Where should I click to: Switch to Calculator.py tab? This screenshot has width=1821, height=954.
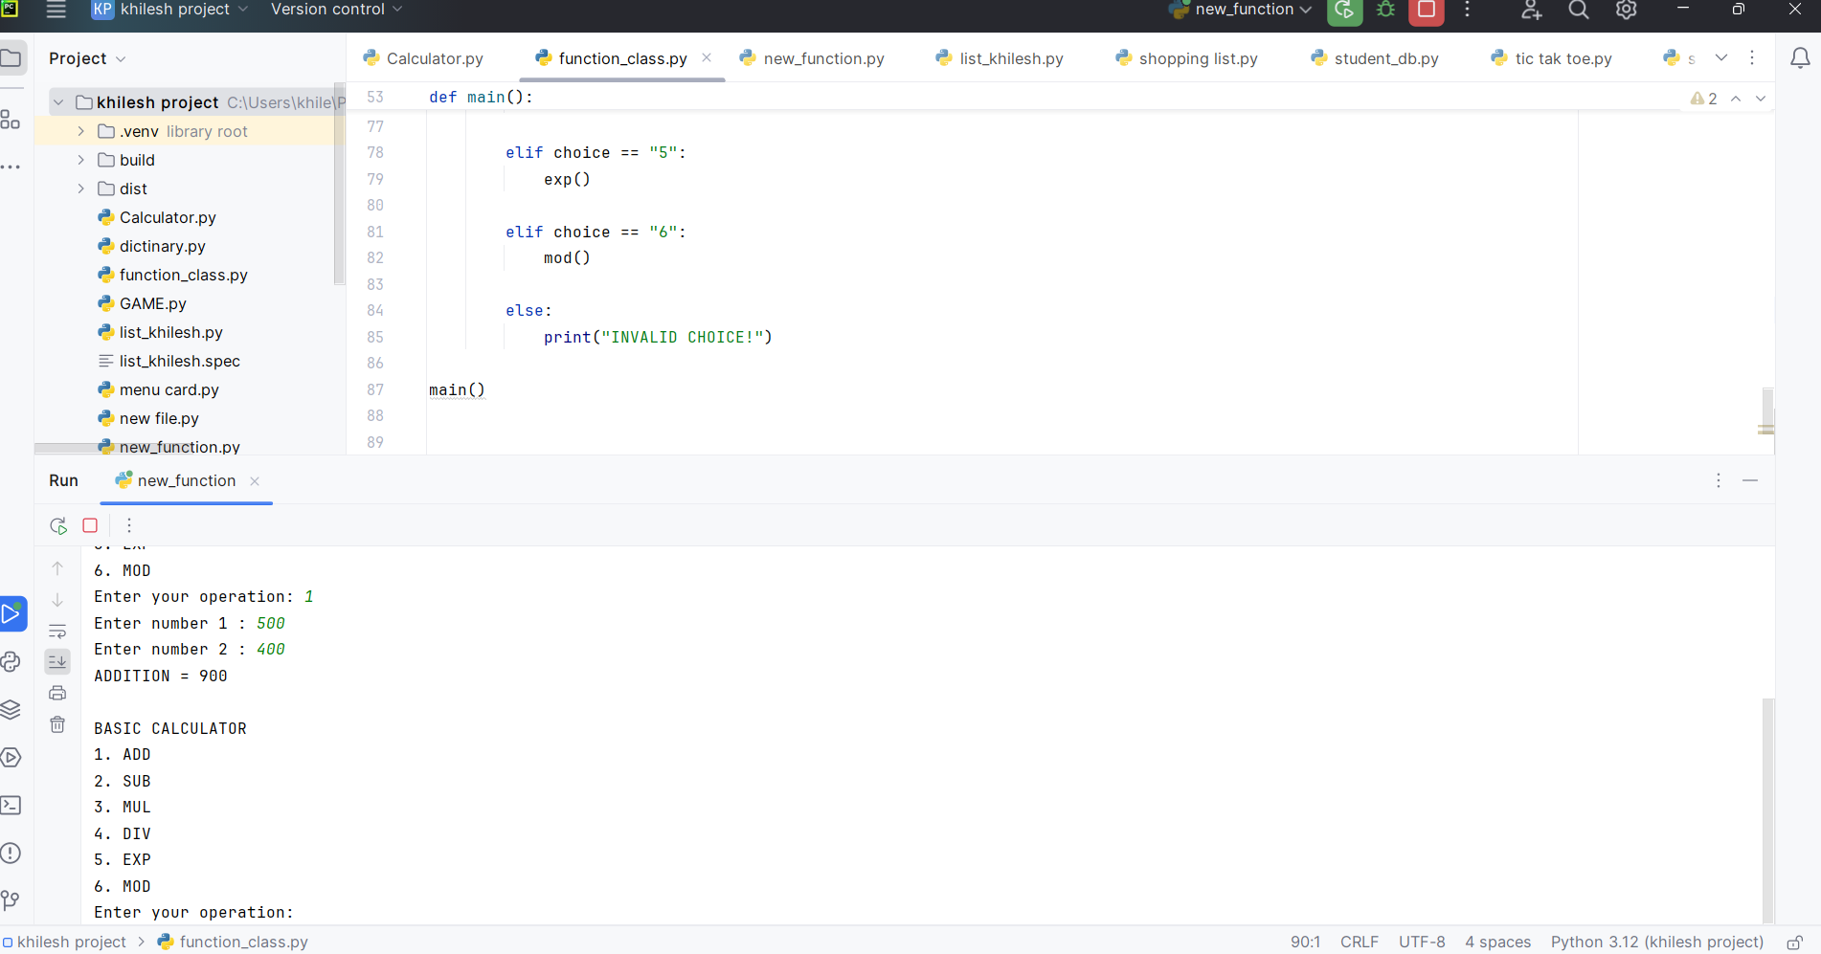[x=423, y=58]
